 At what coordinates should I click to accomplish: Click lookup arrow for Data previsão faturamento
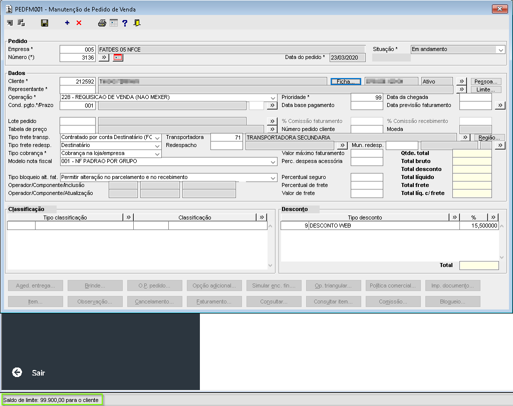pos(500,105)
